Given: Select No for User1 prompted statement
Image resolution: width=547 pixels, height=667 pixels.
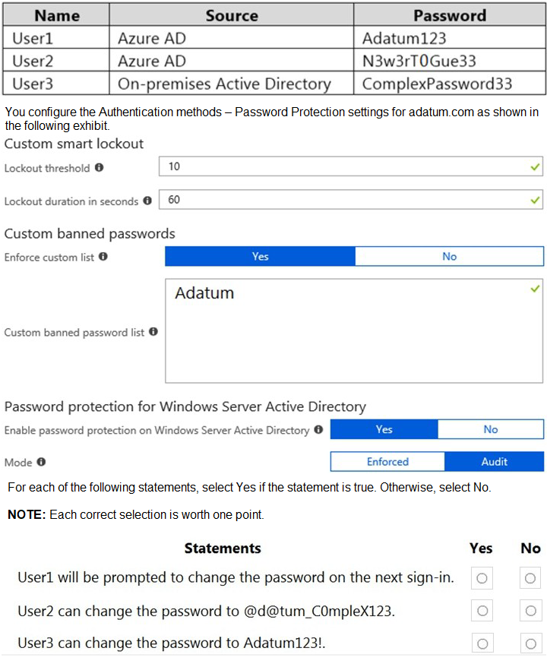Looking at the screenshot, I should [x=530, y=578].
